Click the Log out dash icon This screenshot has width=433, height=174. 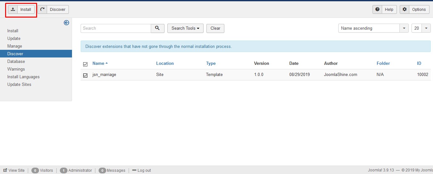[x=134, y=170]
